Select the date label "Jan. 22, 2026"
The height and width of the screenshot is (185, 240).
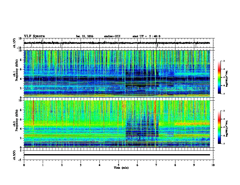click(x=85, y=36)
